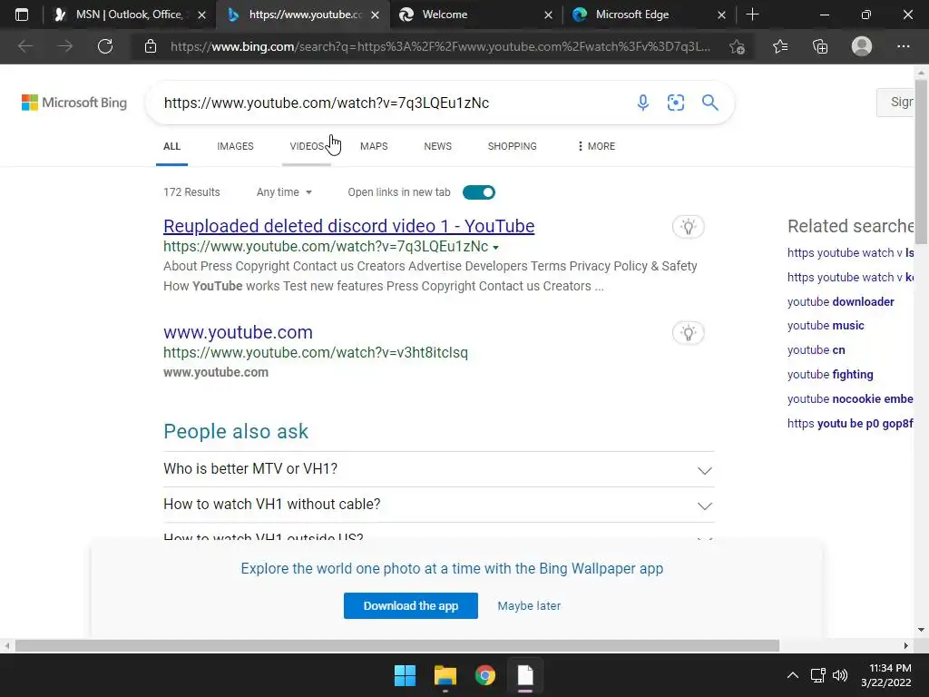Click the Bing search magnifier
This screenshot has width=929, height=697.
pyautogui.click(x=709, y=103)
